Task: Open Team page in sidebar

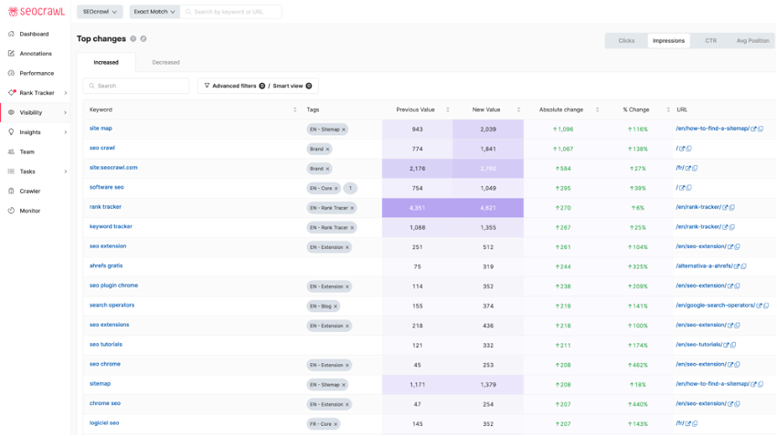Action: [x=27, y=151]
